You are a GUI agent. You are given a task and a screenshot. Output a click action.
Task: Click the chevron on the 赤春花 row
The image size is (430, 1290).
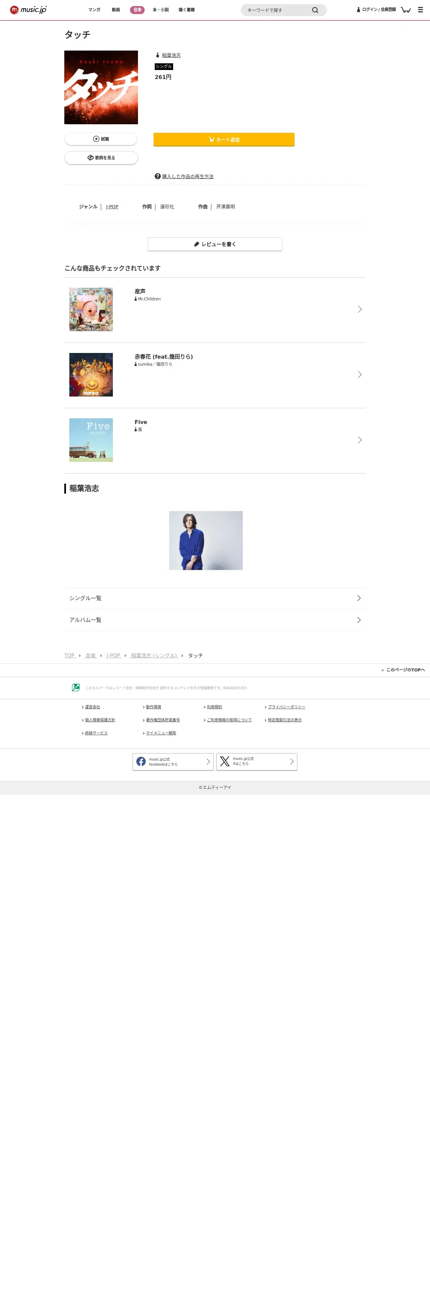click(359, 375)
